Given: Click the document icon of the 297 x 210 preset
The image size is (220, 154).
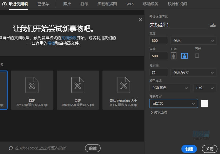Looking at the screenshot, I should click(32, 85).
